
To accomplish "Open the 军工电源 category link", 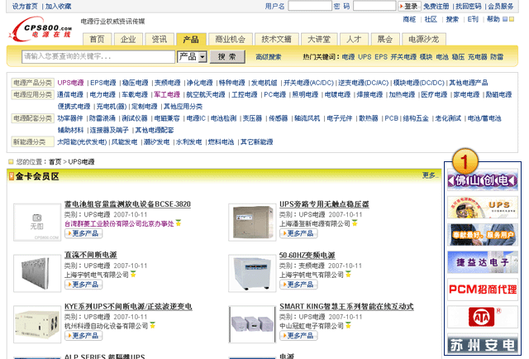I will pyautogui.click(x=166, y=94).
